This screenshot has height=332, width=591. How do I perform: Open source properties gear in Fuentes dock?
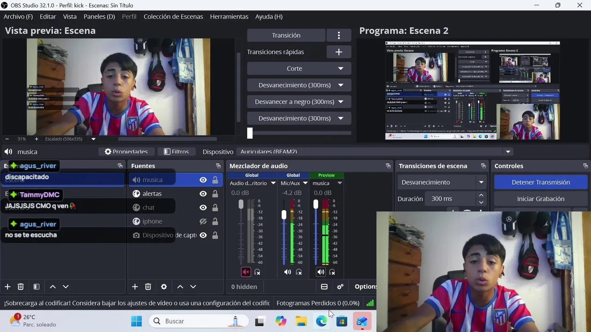164,287
